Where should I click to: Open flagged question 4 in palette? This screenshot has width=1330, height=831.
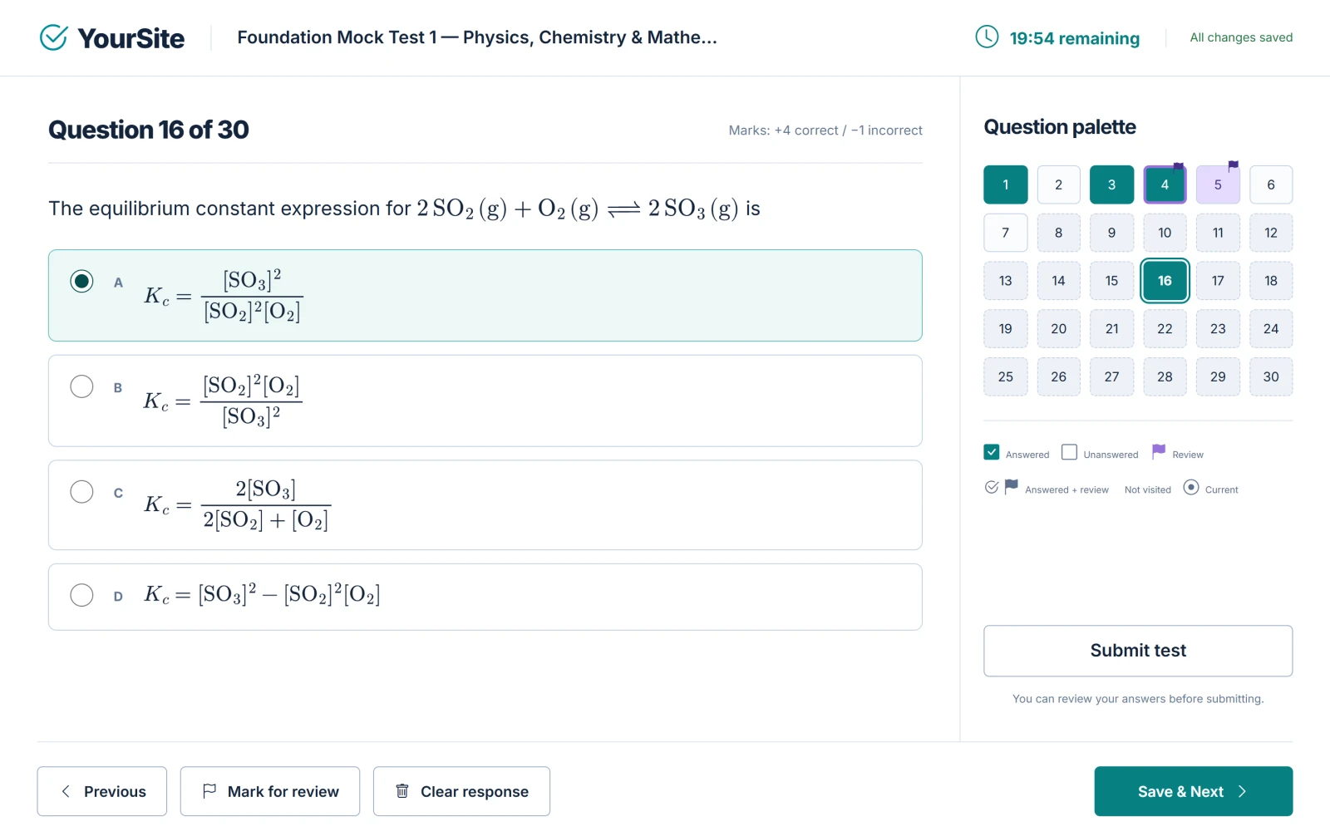pyautogui.click(x=1165, y=184)
